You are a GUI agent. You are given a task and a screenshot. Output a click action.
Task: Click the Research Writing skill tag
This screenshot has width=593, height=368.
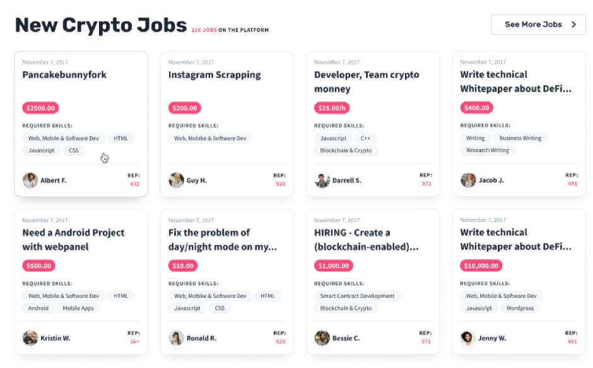tap(488, 150)
